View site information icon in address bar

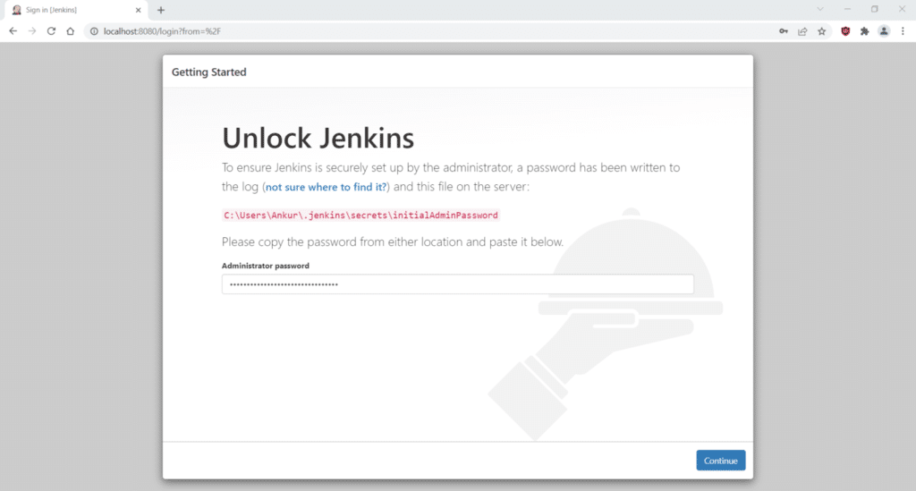pyautogui.click(x=94, y=31)
